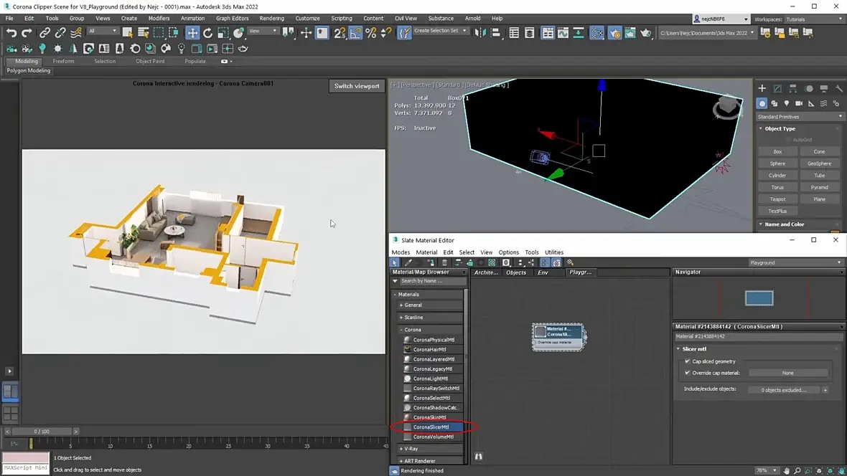Viewport: 847px width, 476px height.
Task: Select the Move transform tool
Action: click(x=192, y=33)
